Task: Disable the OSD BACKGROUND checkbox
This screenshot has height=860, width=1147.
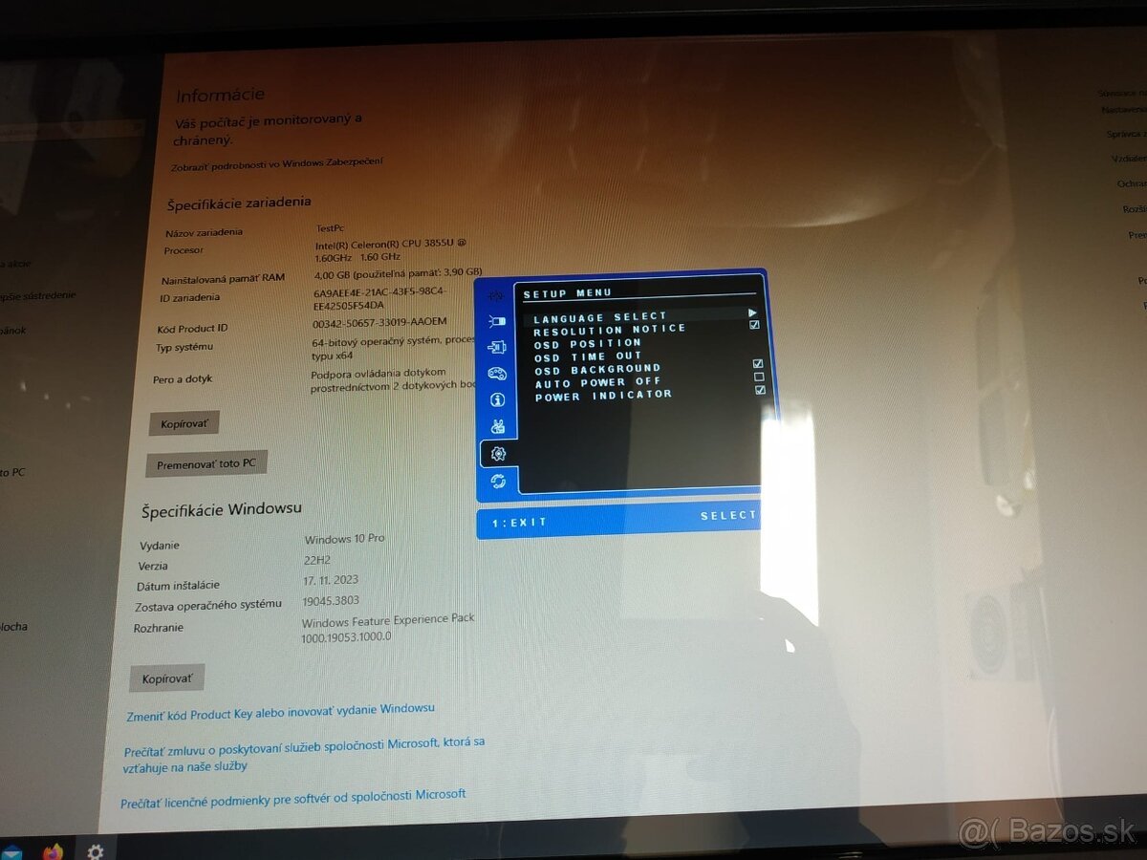Action: tap(758, 363)
